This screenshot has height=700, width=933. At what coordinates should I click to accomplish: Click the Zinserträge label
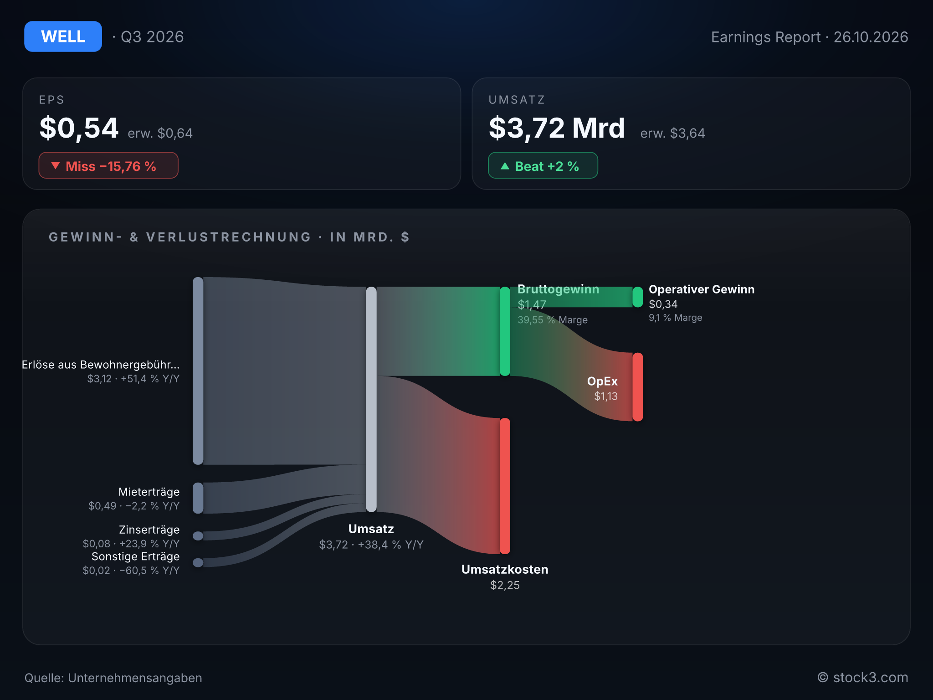pos(149,530)
